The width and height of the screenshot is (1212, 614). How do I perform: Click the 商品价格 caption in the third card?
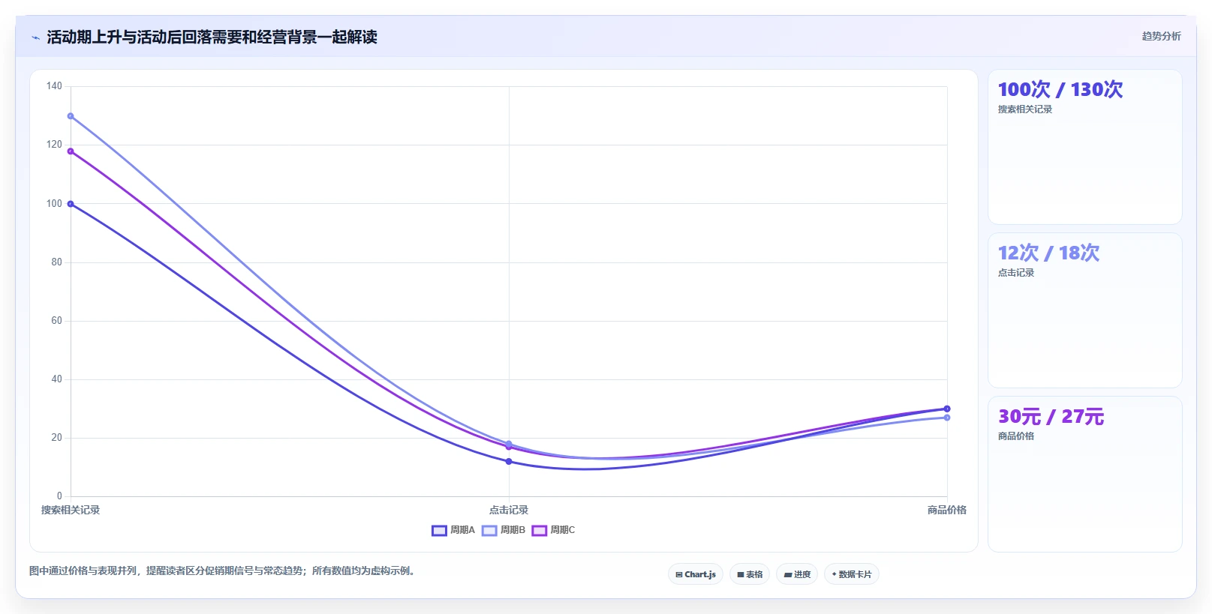click(x=1016, y=436)
